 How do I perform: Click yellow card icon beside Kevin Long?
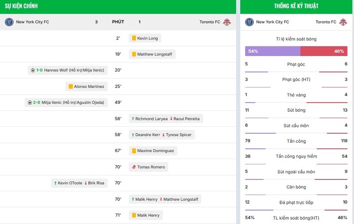pyautogui.click(x=134, y=38)
